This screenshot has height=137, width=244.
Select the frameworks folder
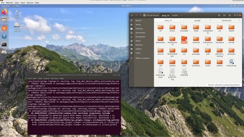click(x=208, y=41)
